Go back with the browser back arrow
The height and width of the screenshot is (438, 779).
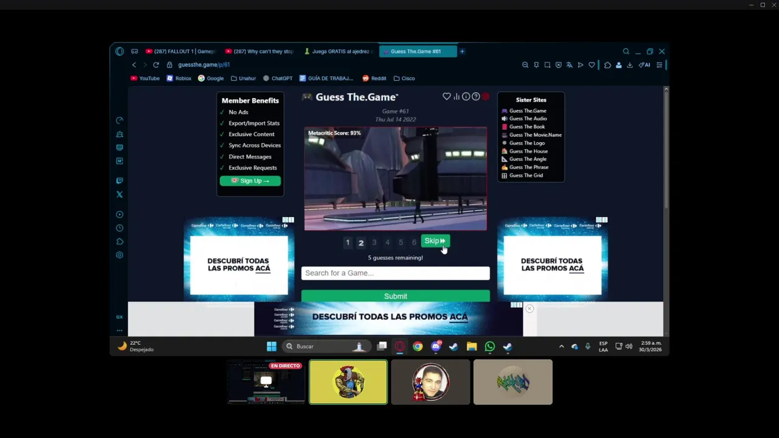[134, 64]
